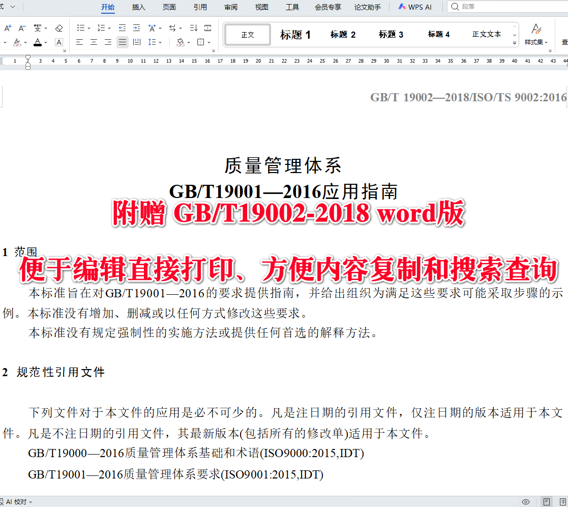Expand bullet list style dropdown
This screenshot has width=568, height=507.
pyautogui.click(x=89, y=28)
